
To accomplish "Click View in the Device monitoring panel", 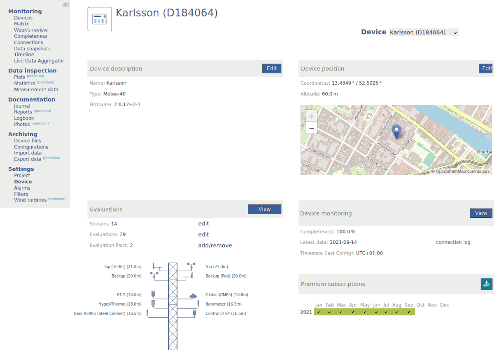I will point(480,213).
